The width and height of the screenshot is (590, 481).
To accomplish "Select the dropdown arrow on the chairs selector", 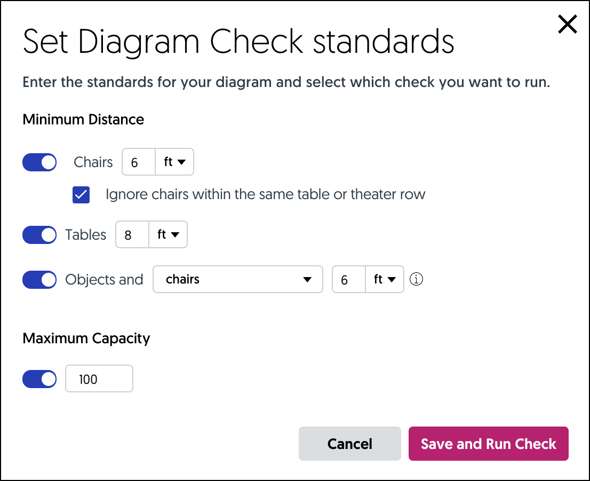I will pyautogui.click(x=309, y=279).
